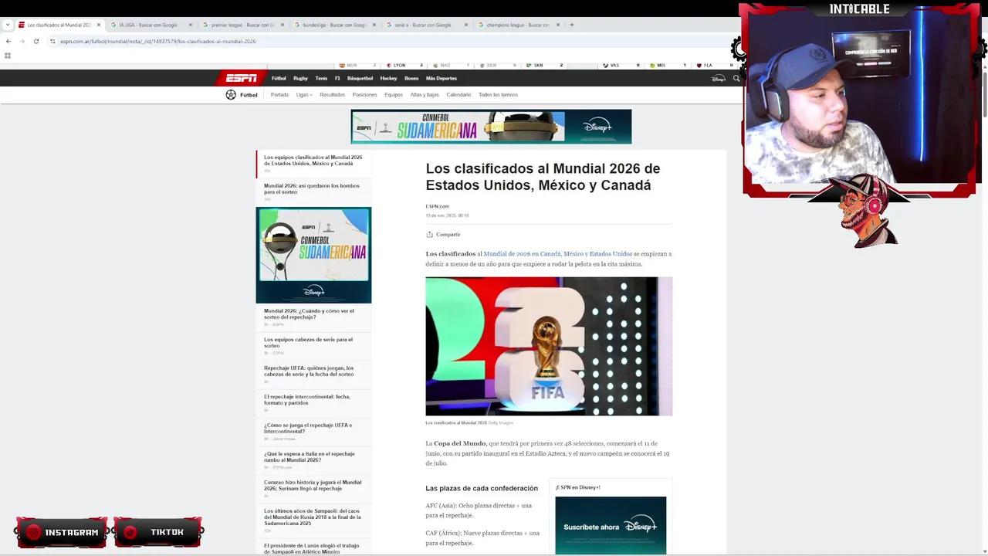Go to Calendario in Fútbol subnav
Screen dimensions: 988x556
(458, 95)
